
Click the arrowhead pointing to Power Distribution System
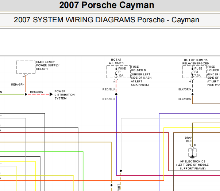[x=51, y=94]
